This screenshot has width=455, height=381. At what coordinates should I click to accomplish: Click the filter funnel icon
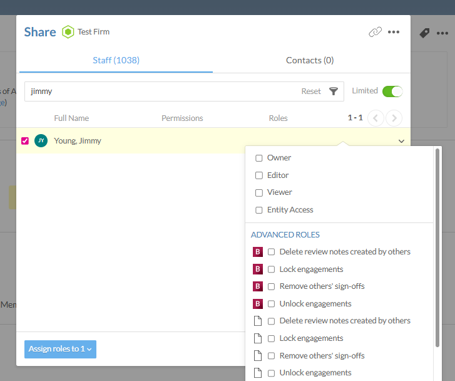coord(334,91)
